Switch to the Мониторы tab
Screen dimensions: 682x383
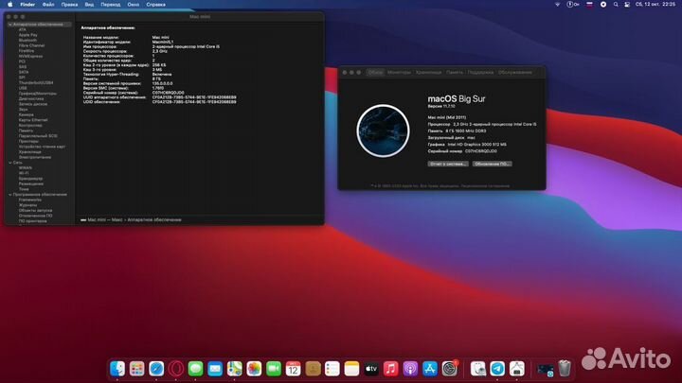[399, 72]
